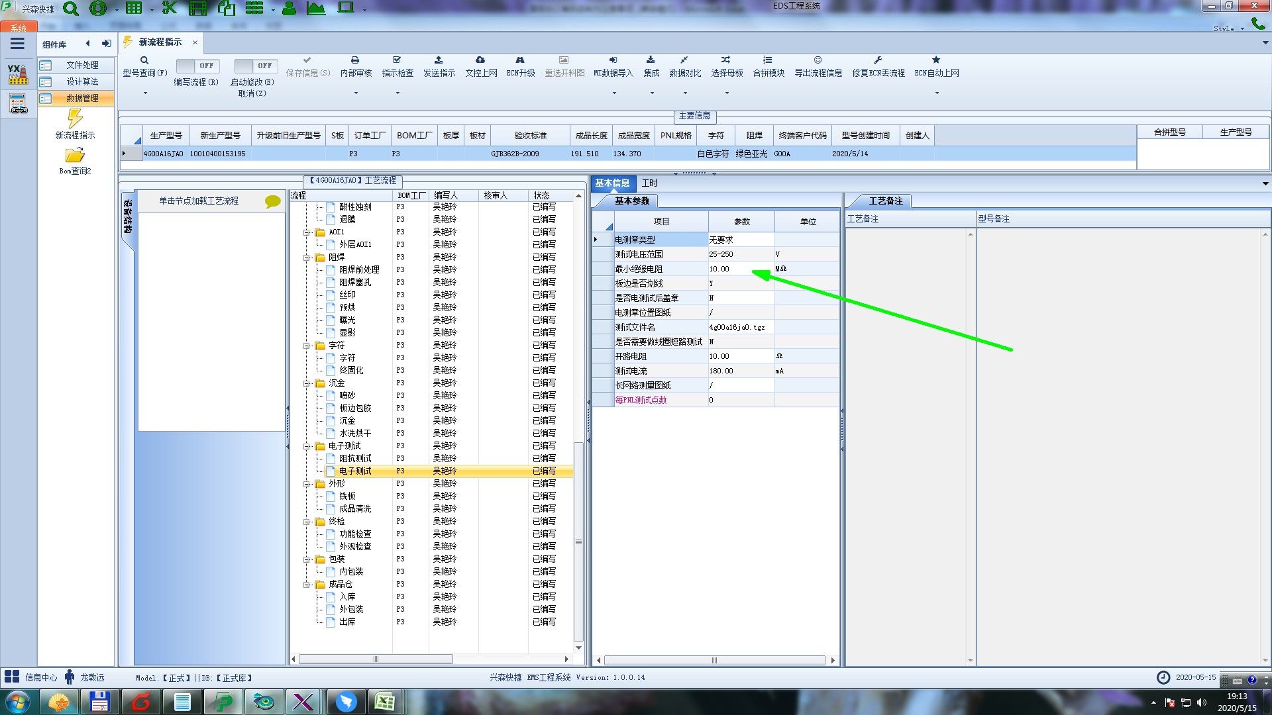Select 数据管理 in the component library

pyautogui.click(x=82, y=98)
